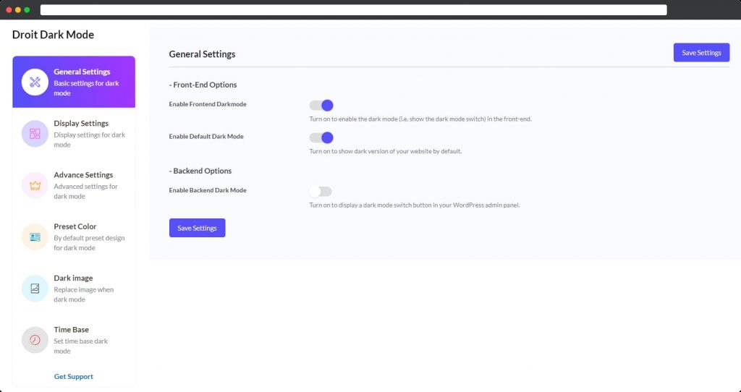
Task: Click the Display Settings grid icon
Action: coord(35,134)
